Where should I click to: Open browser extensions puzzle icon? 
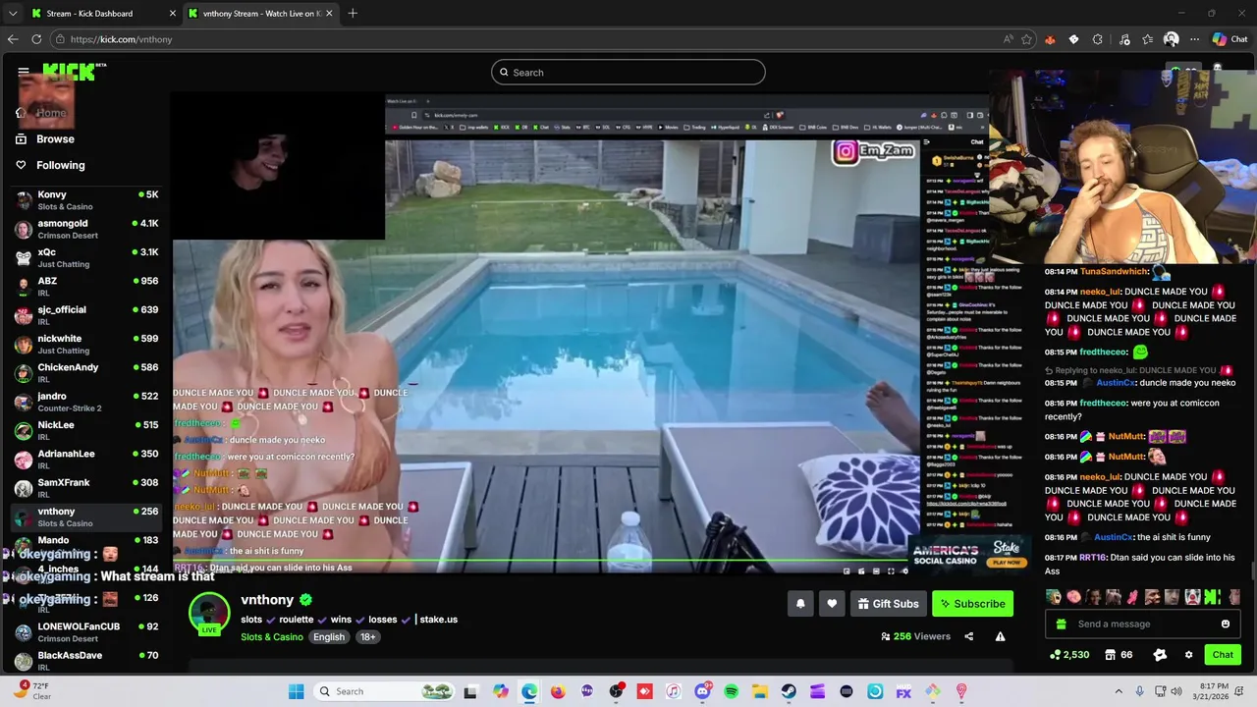tap(1098, 39)
